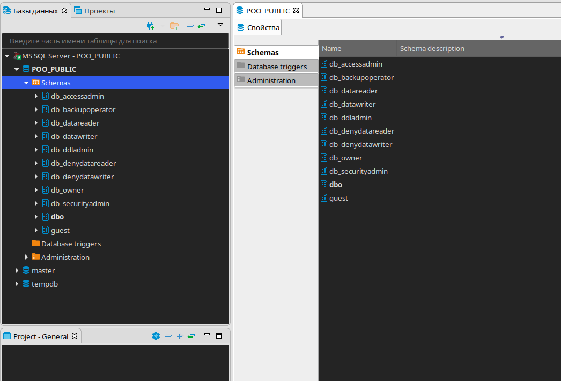Select db_owner row in properties table

(x=440, y=158)
